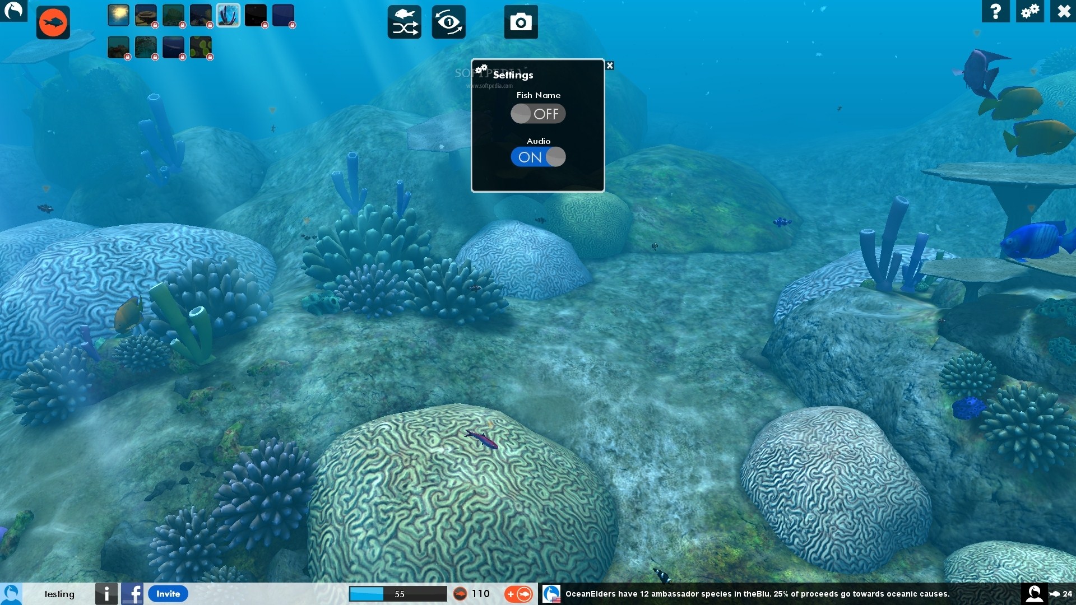The width and height of the screenshot is (1076, 605).
Task: Click the friends silhouette icon at bottom right
Action: click(1034, 594)
